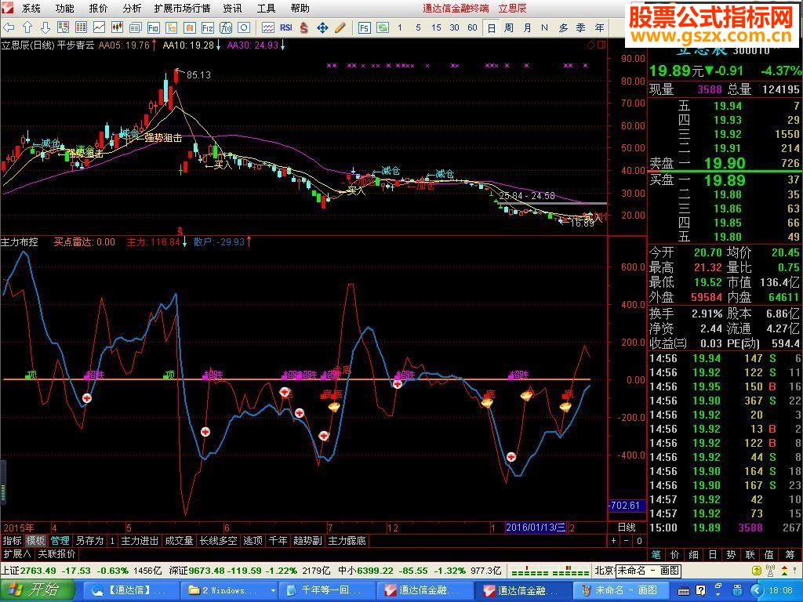Viewport: 803px width, 602px height.
Task: Select the 长线多空 indicator tab
Action: tap(219, 541)
